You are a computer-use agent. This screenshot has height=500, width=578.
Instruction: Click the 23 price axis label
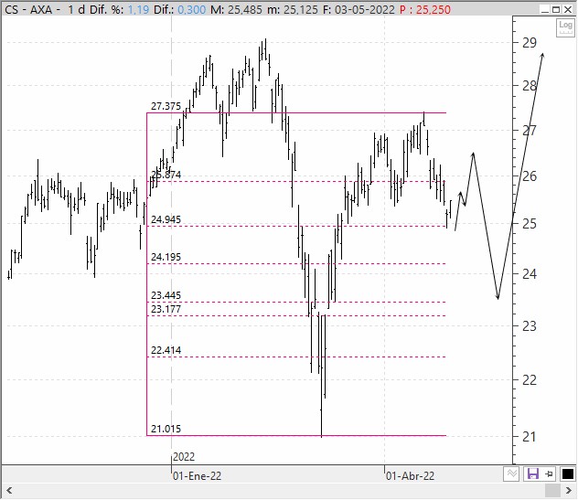pos(530,326)
